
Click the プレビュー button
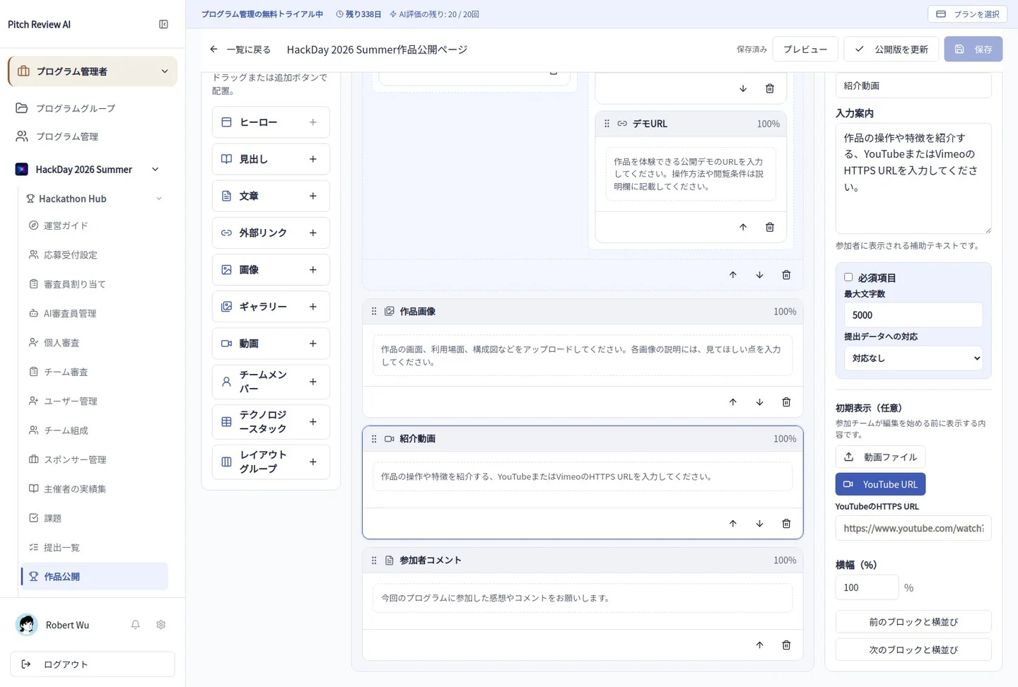tap(805, 49)
